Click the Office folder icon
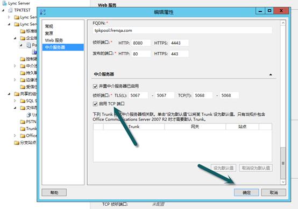 coord(23,136)
